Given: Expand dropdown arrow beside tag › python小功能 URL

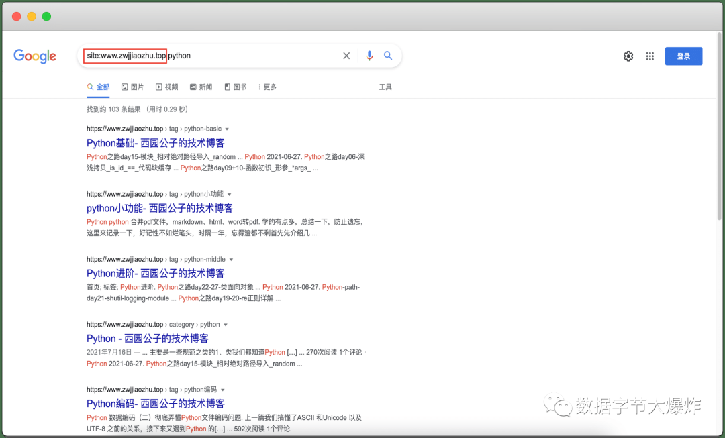Looking at the screenshot, I should [x=230, y=195].
